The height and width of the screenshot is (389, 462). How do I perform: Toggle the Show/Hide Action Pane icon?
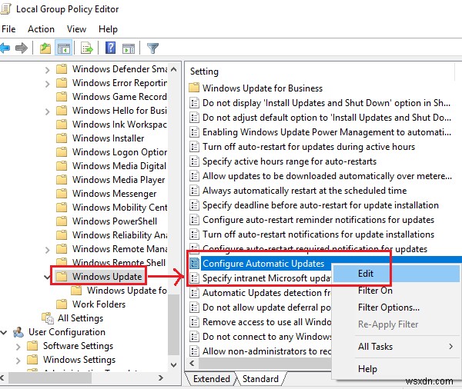(129, 48)
